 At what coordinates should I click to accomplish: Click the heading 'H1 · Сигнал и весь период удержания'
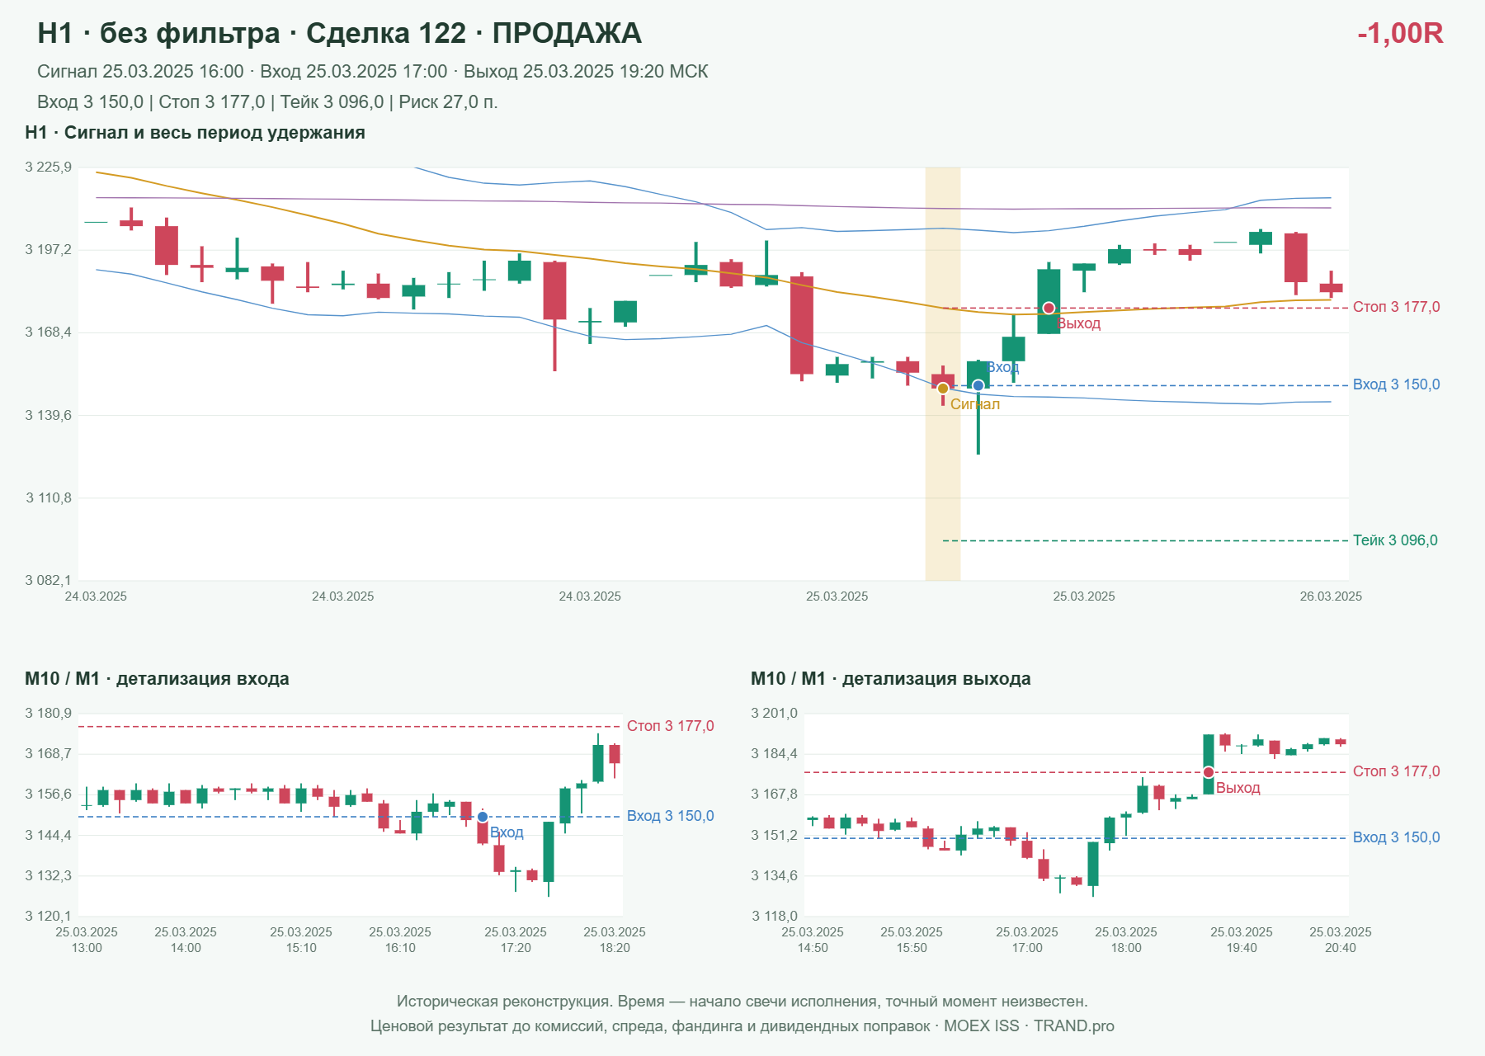tap(195, 133)
